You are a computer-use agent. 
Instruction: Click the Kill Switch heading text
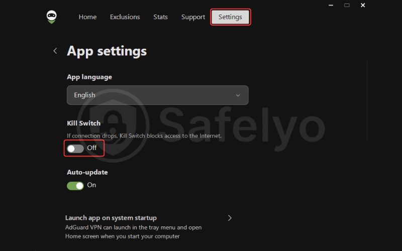point(83,123)
